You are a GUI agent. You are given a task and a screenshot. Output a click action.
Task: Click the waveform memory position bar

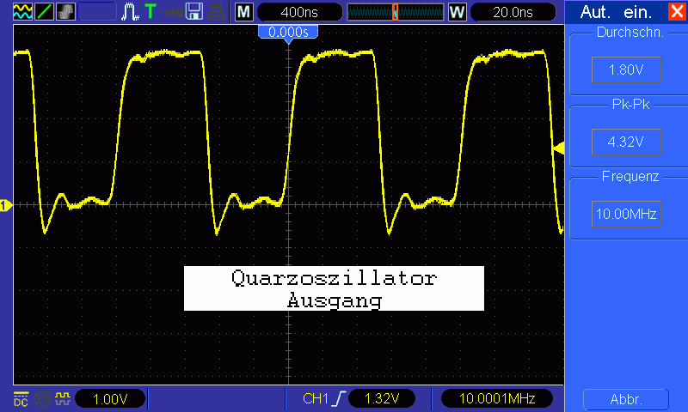click(x=396, y=12)
